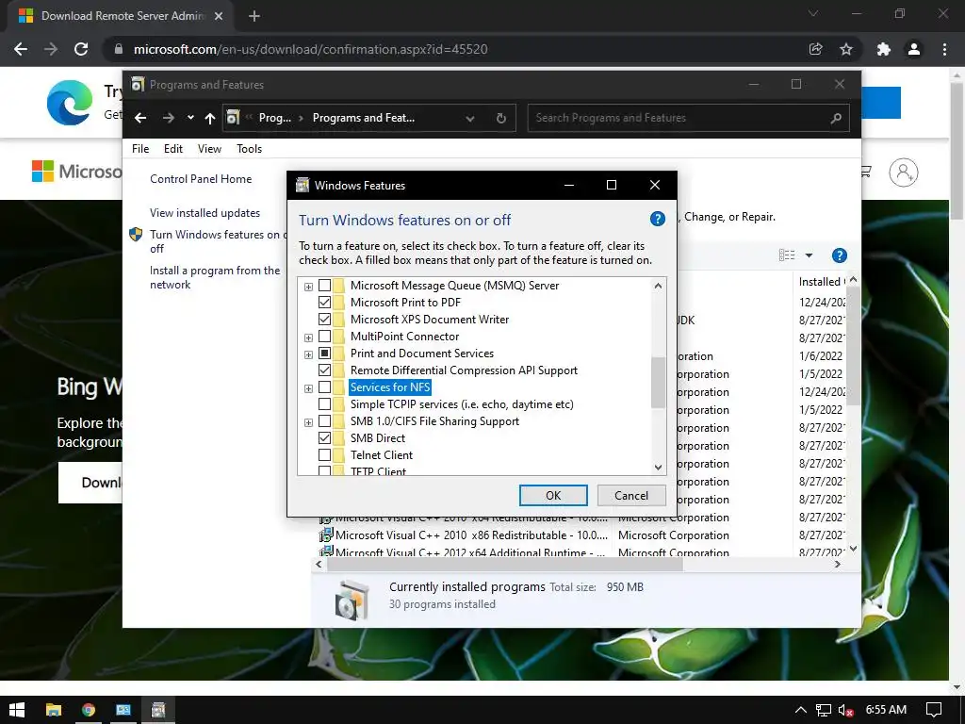This screenshot has height=724, width=965.
Task: Open View menu in Programs and Features
Action: (x=209, y=148)
